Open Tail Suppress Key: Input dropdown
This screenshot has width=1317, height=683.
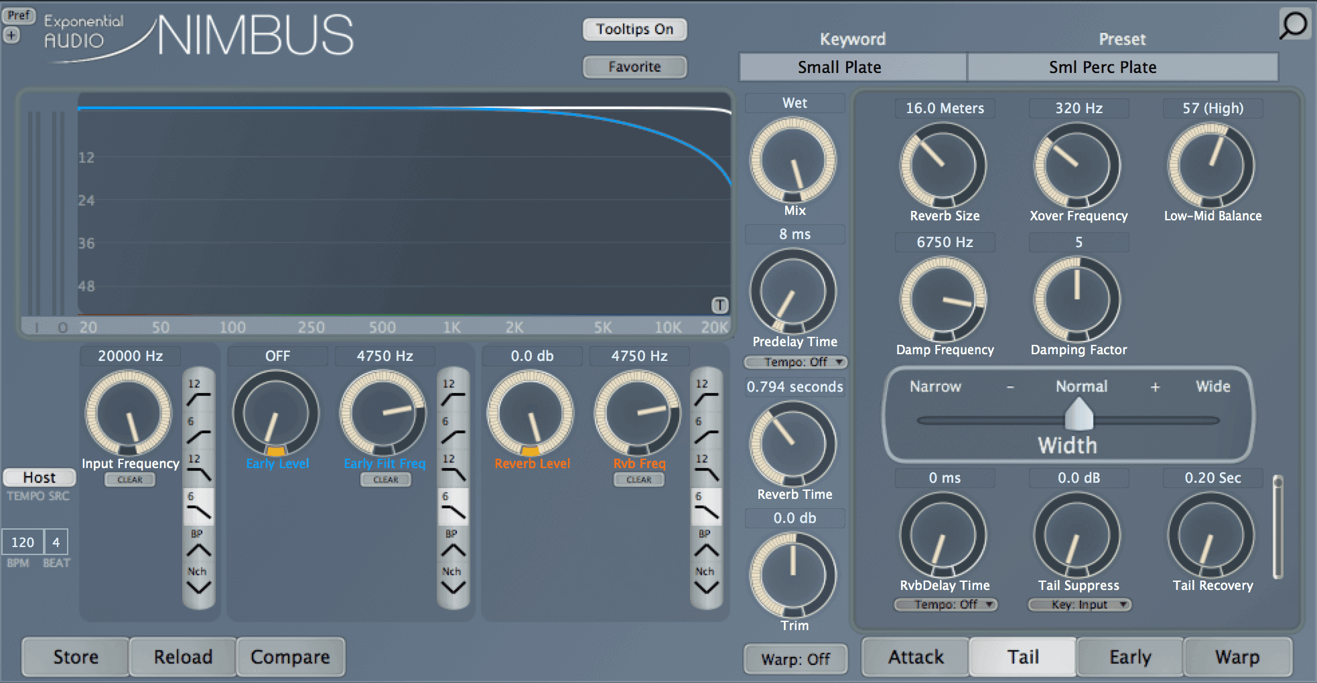[1079, 605]
